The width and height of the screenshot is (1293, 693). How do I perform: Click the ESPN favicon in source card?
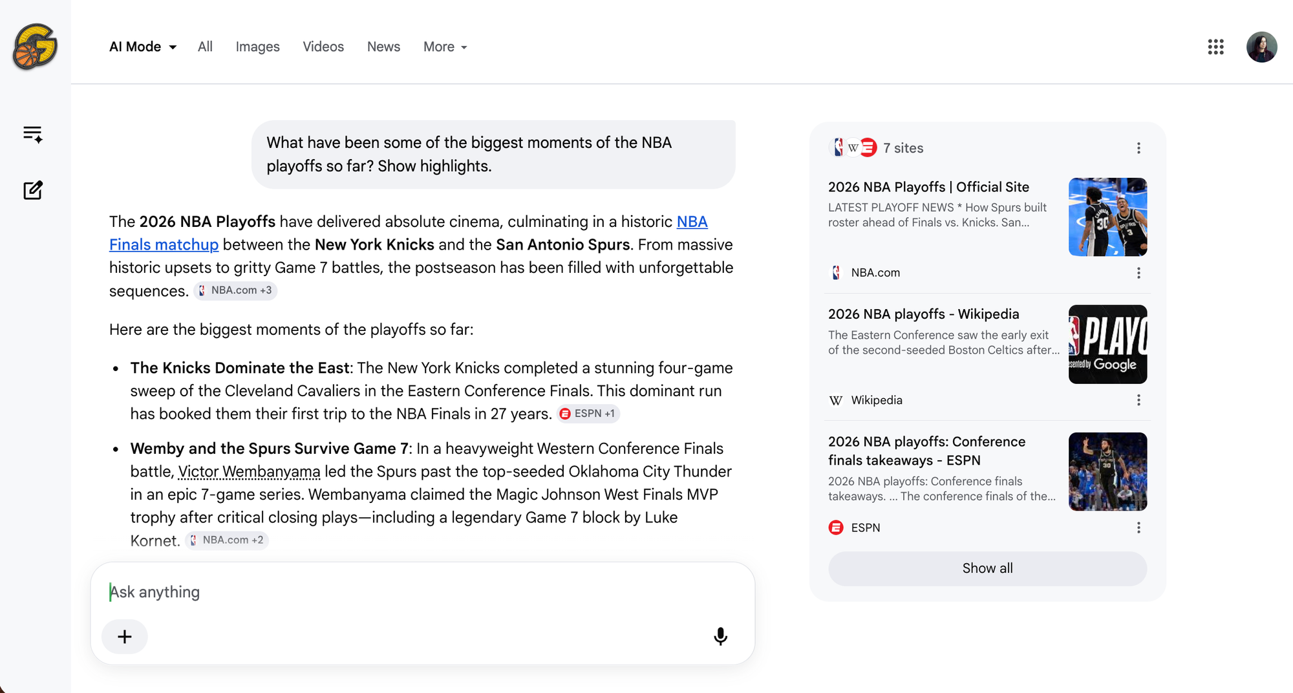836,528
